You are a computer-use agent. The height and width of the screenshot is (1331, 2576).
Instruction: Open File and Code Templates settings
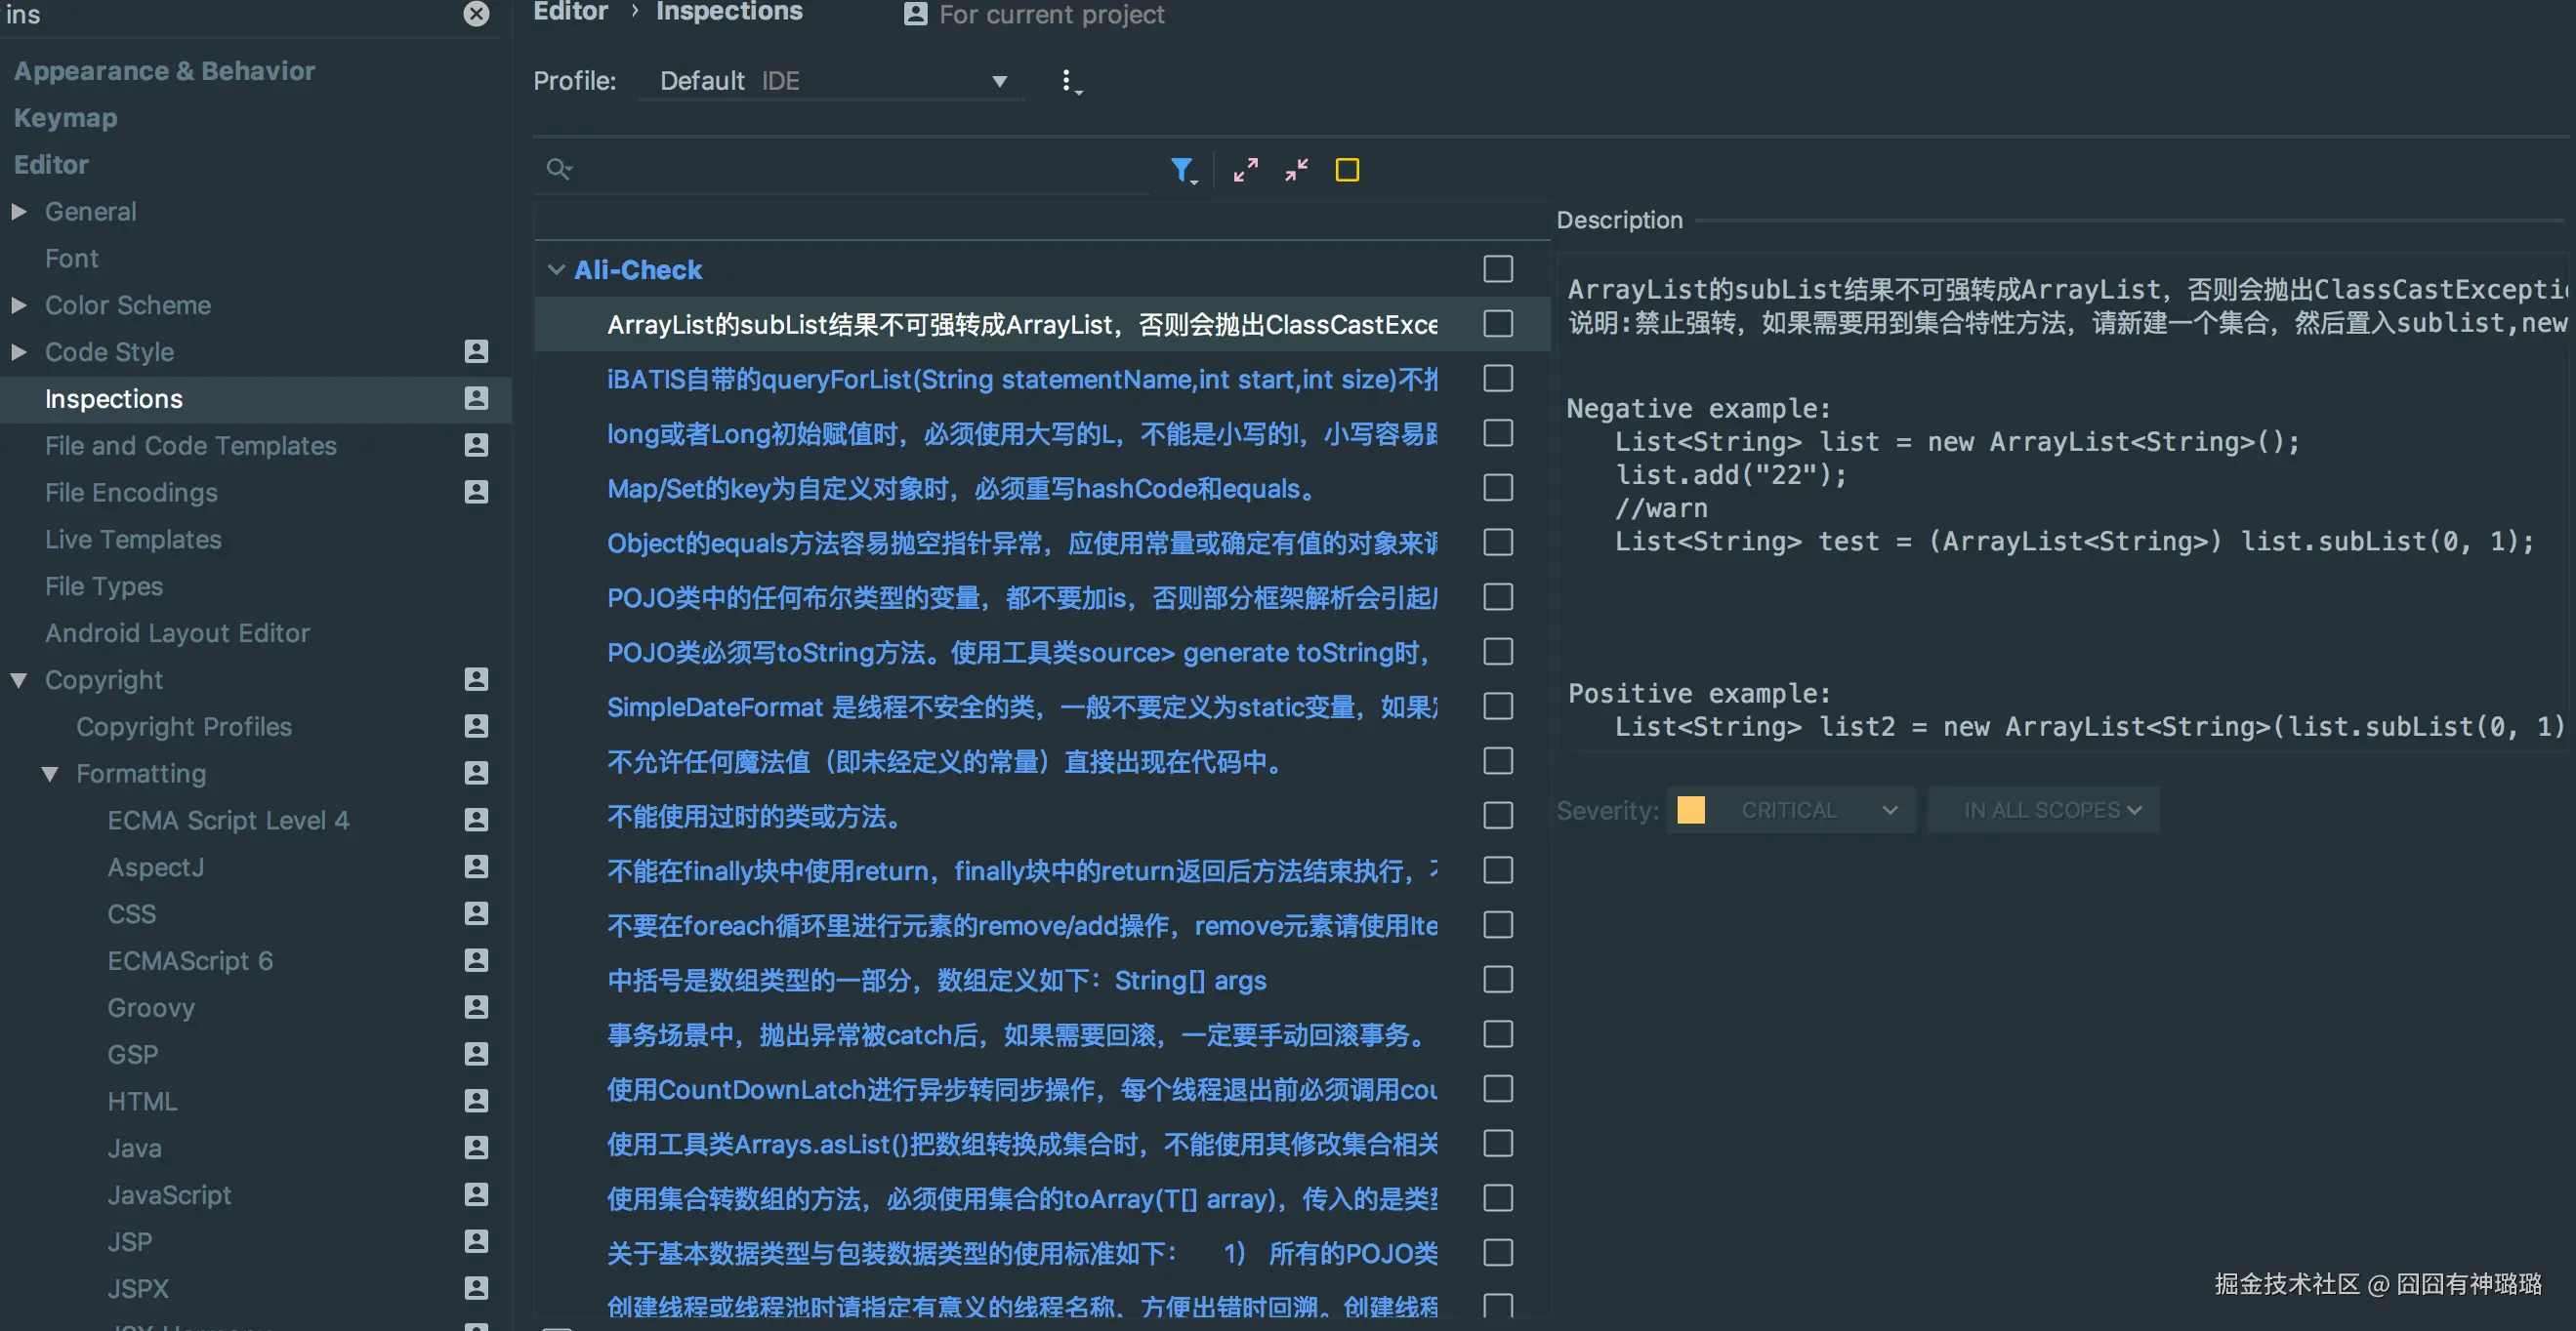click(x=190, y=446)
